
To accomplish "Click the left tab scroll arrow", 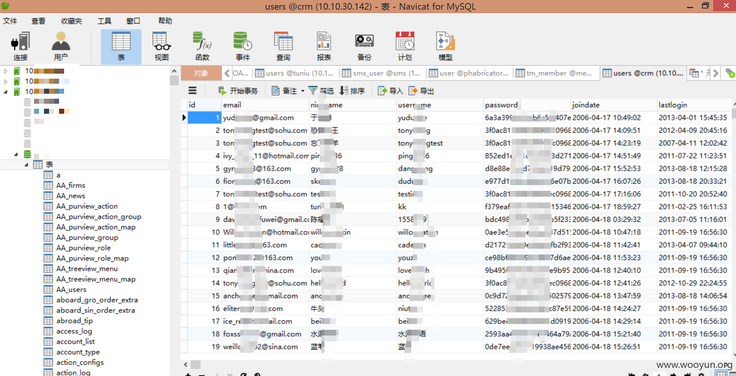I will [227, 73].
